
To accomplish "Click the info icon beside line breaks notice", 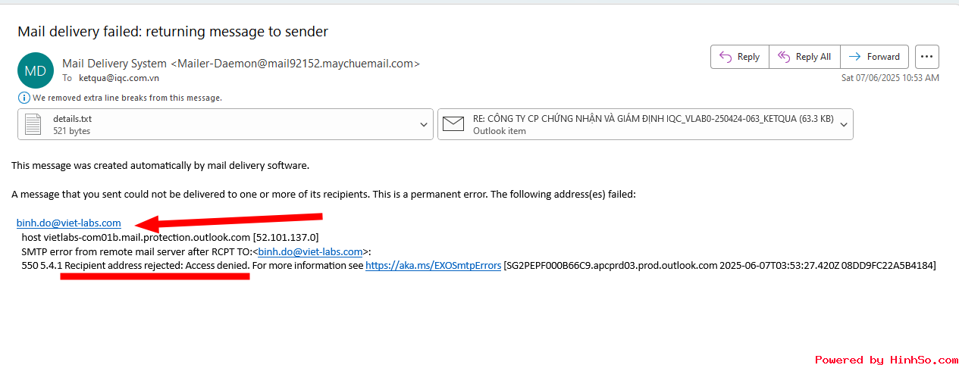I will coord(24,98).
